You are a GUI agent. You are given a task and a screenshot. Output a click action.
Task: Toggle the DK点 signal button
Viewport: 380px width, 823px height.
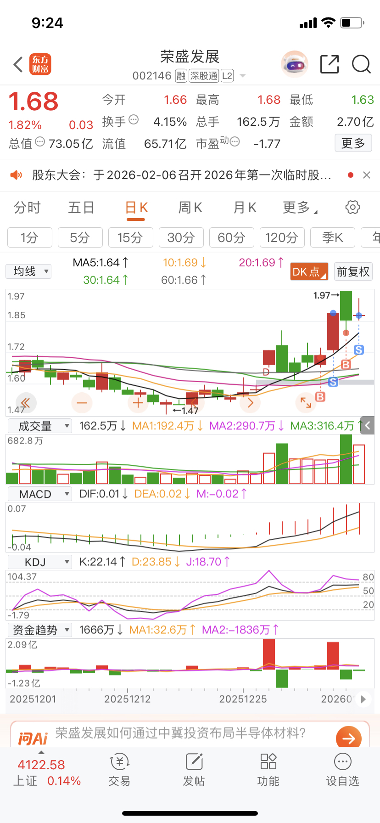309,271
